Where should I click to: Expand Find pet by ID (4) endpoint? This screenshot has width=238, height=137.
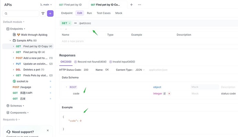click(x=13, y=52)
